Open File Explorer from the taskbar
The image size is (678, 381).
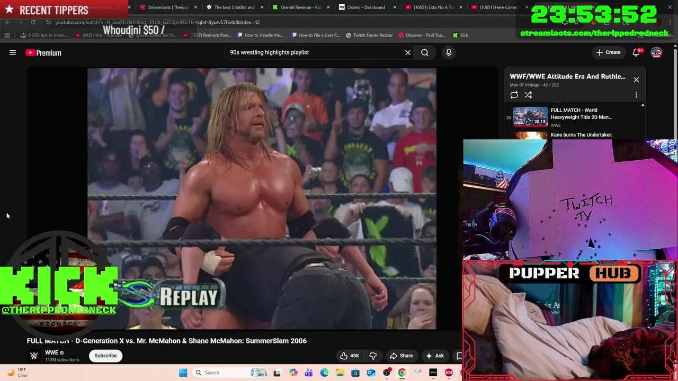[x=340, y=373]
